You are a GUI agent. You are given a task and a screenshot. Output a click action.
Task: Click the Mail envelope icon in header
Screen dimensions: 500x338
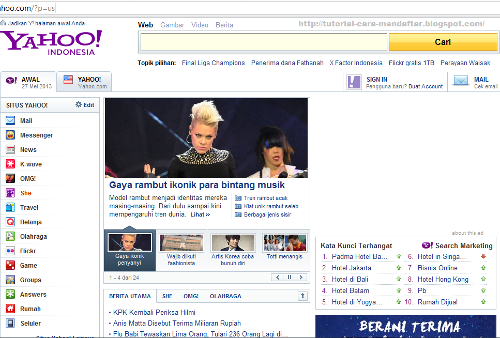pyautogui.click(x=461, y=80)
